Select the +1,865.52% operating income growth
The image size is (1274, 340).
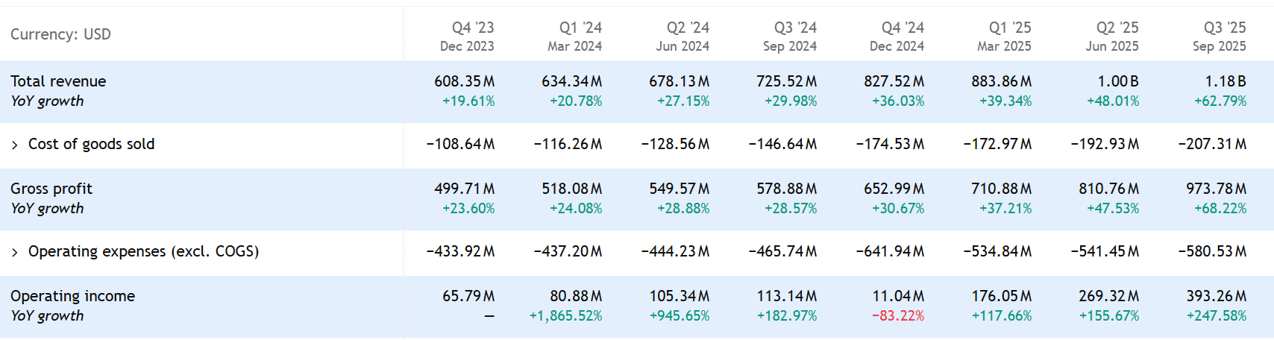565,316
